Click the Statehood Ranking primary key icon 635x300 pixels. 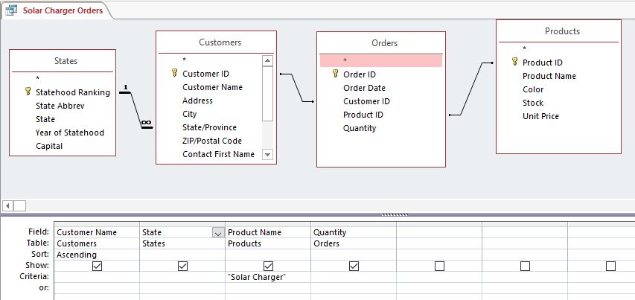click(x=28, y=92)
